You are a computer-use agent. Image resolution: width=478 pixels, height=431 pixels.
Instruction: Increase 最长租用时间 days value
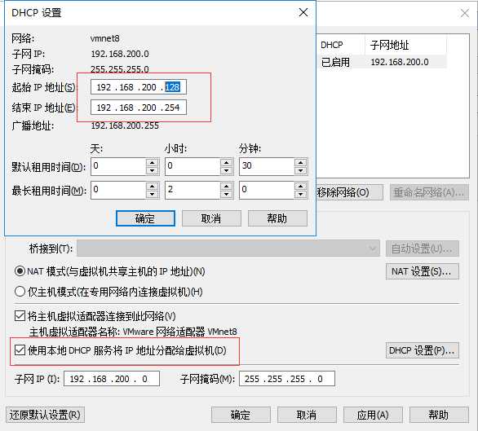[x=152, y=186]
